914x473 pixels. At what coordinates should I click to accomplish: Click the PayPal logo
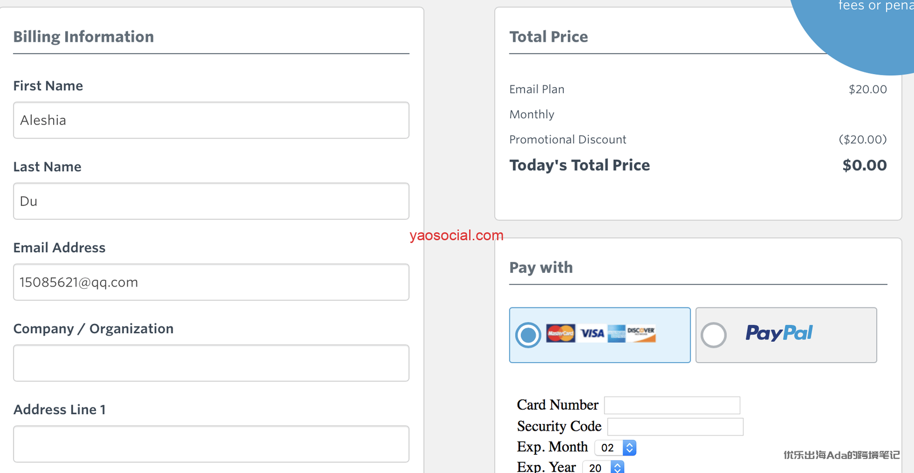779,333
